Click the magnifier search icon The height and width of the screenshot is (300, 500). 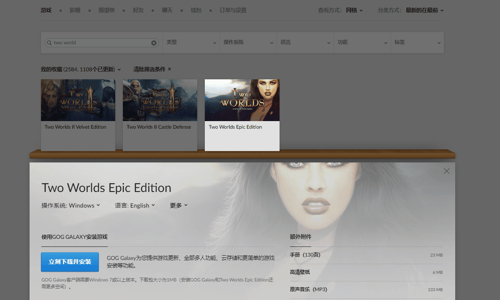pos(49,43)
